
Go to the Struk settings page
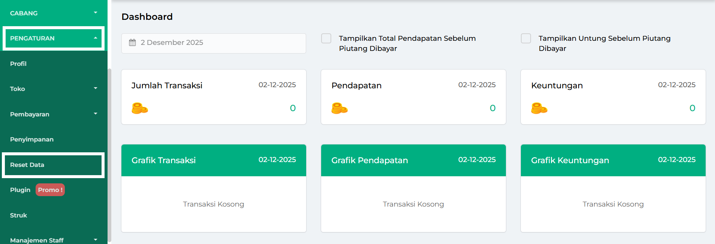pyautogui.click(x=19, y=215)
